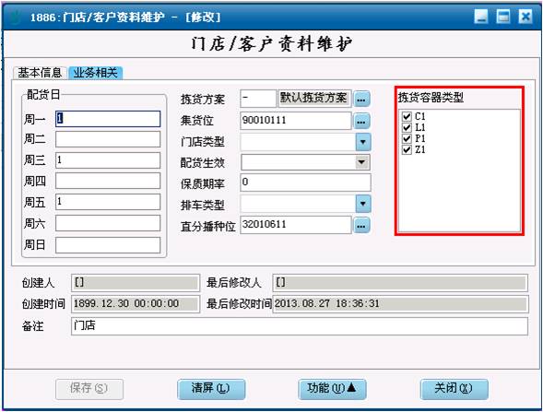Open browse button next to 集货位
Viewport: 543px width, 412px height.
click(x=362, y=121)
